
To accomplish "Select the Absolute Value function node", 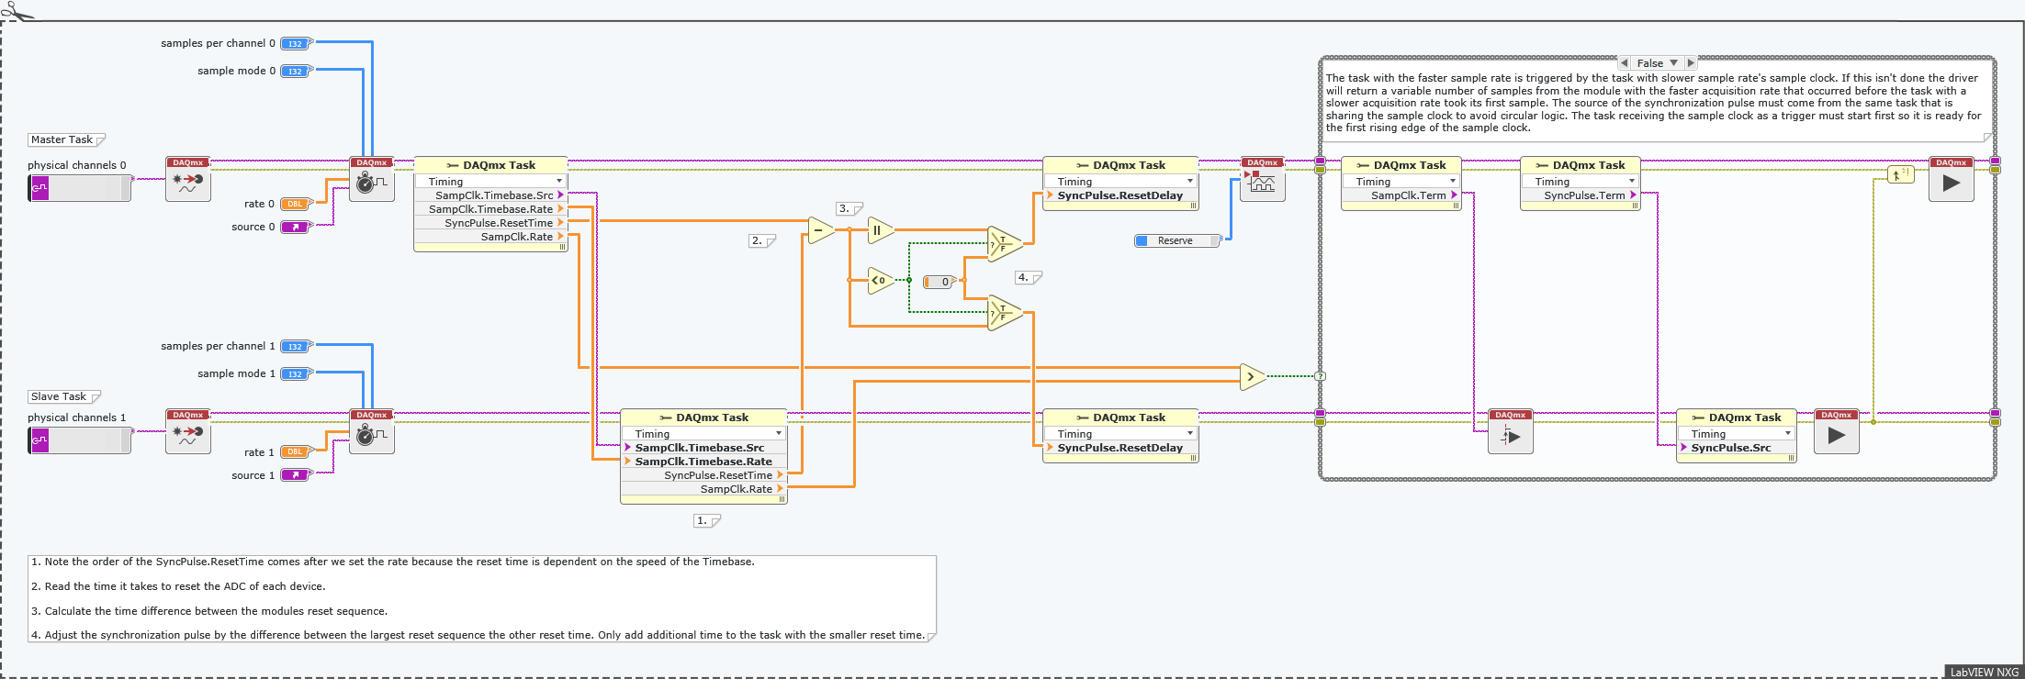I will pos(879,230).
